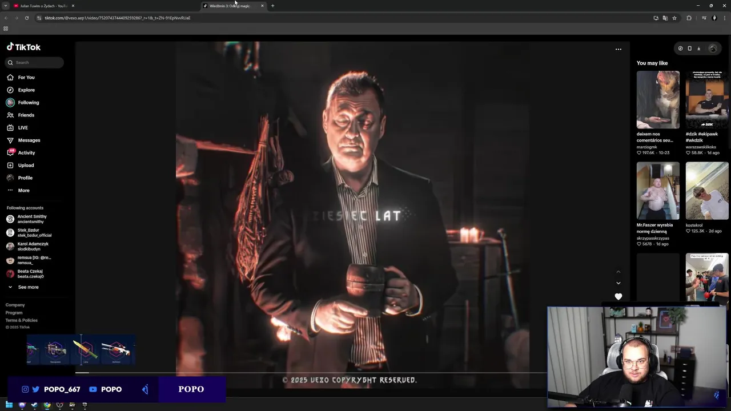Open the warszawskikoks author link

701,147
